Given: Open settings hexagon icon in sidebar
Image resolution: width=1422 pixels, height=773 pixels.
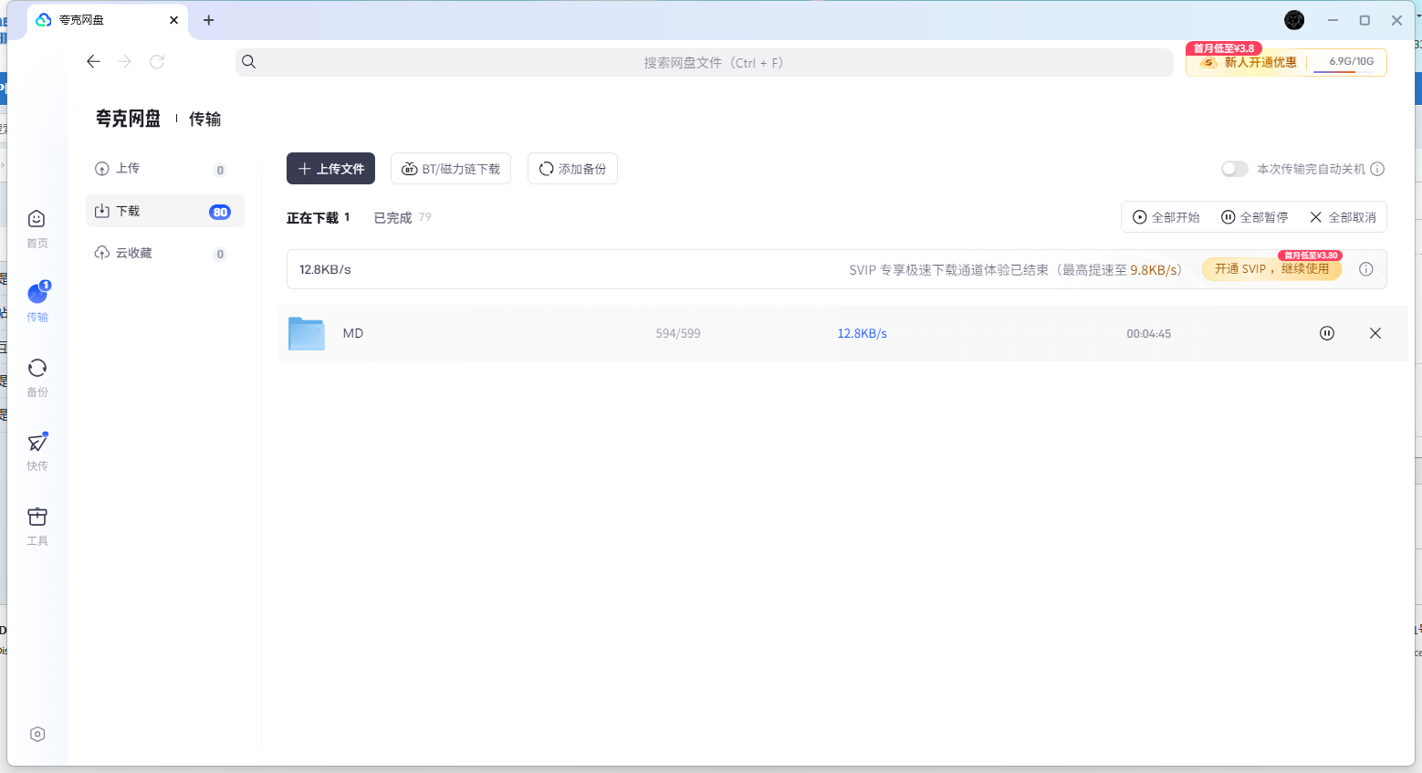Looking at the screenshot, I should pos(37,735).
